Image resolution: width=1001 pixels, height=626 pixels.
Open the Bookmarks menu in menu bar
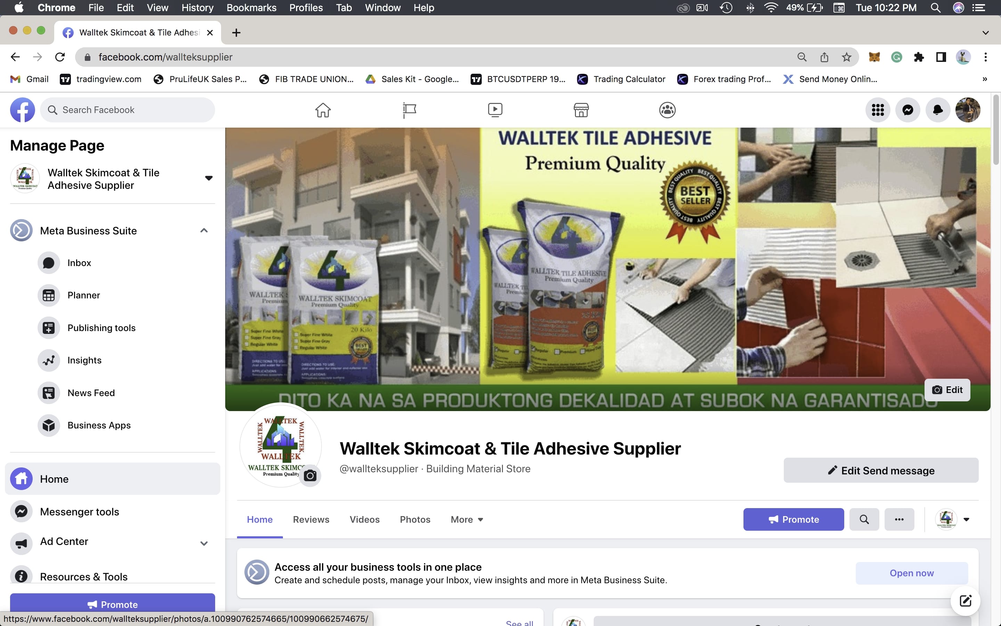(251, 7)
